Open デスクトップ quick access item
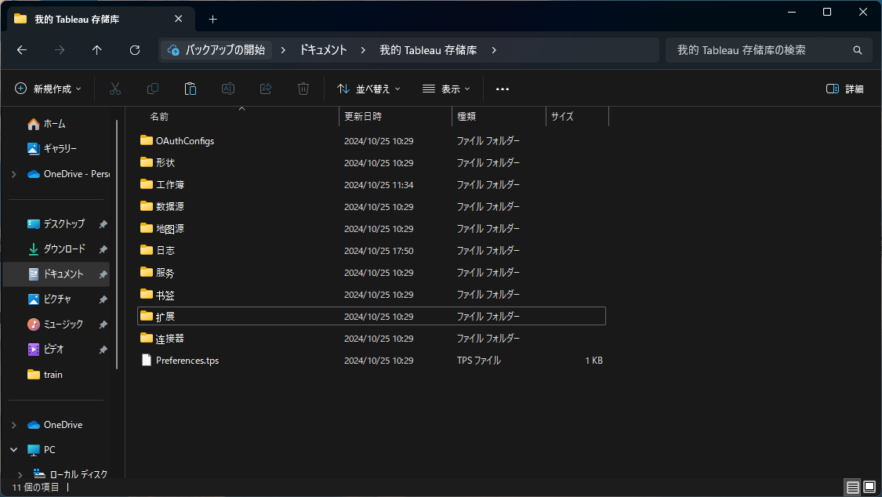Image resolution: width=882 pixels, height=497 pixels. tap(56, 223)
